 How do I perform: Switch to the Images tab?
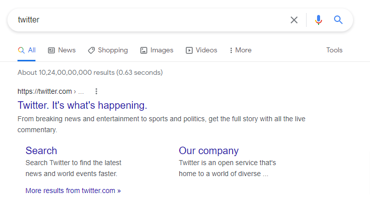pyautogui.click(x=157, y=50)
